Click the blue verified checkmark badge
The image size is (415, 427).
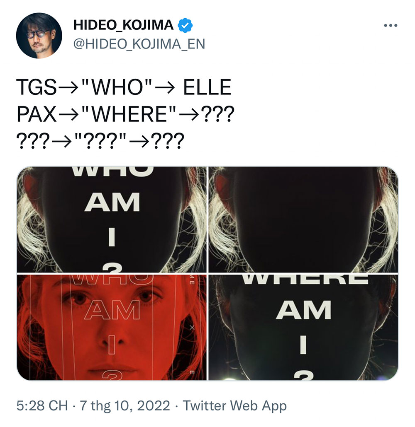click(185, 25)
